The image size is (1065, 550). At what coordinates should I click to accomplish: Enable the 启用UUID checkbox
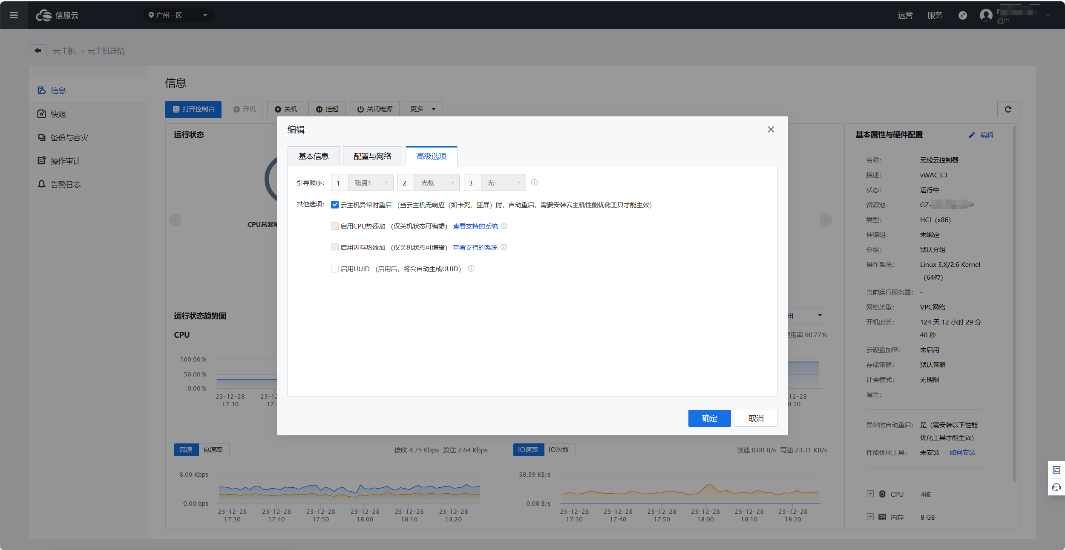(335, 269)
